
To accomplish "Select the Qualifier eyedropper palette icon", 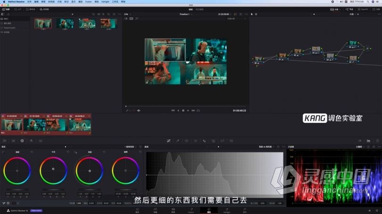I will pyautogui.click(x=178, y=141).
